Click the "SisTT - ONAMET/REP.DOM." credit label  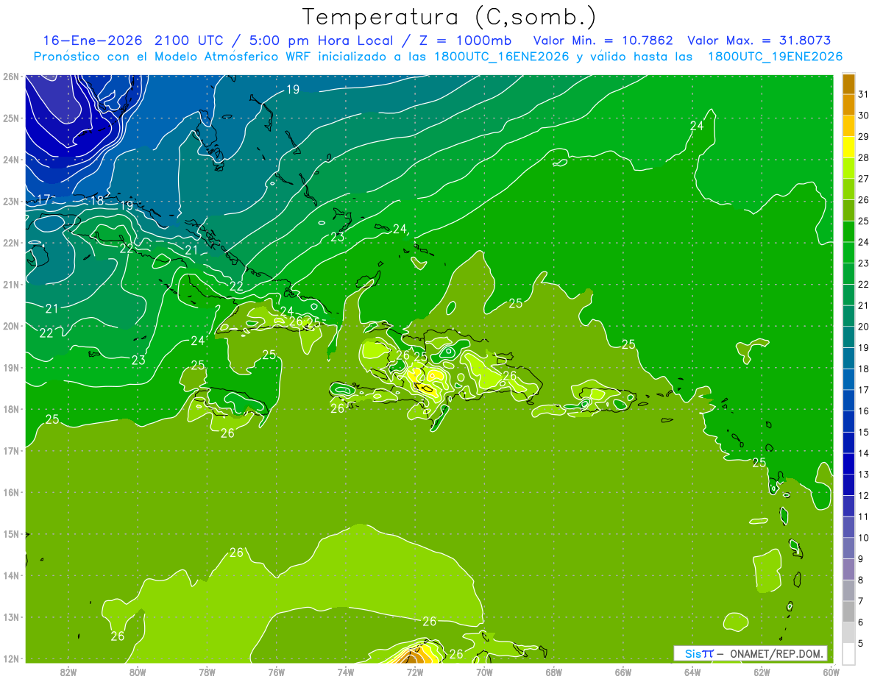[751, 653]
